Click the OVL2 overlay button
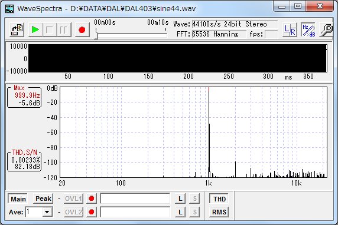Image resolution: width=338 pixels, height=225 pixels. pos(73,212)
